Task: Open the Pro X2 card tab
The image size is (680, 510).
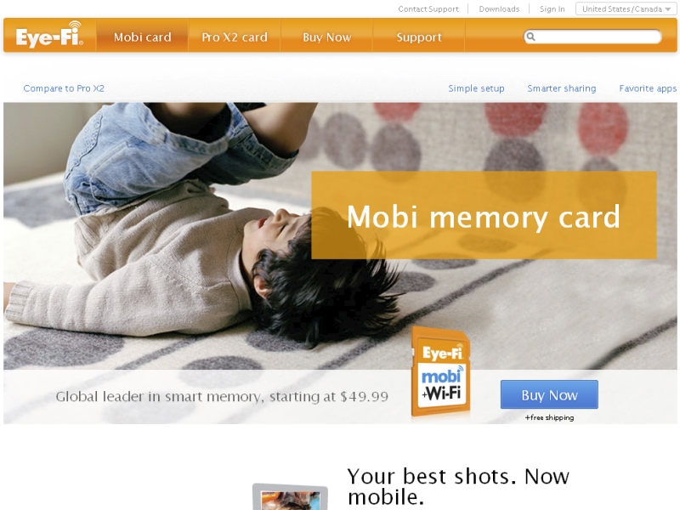Action: (x=235, y=37)
